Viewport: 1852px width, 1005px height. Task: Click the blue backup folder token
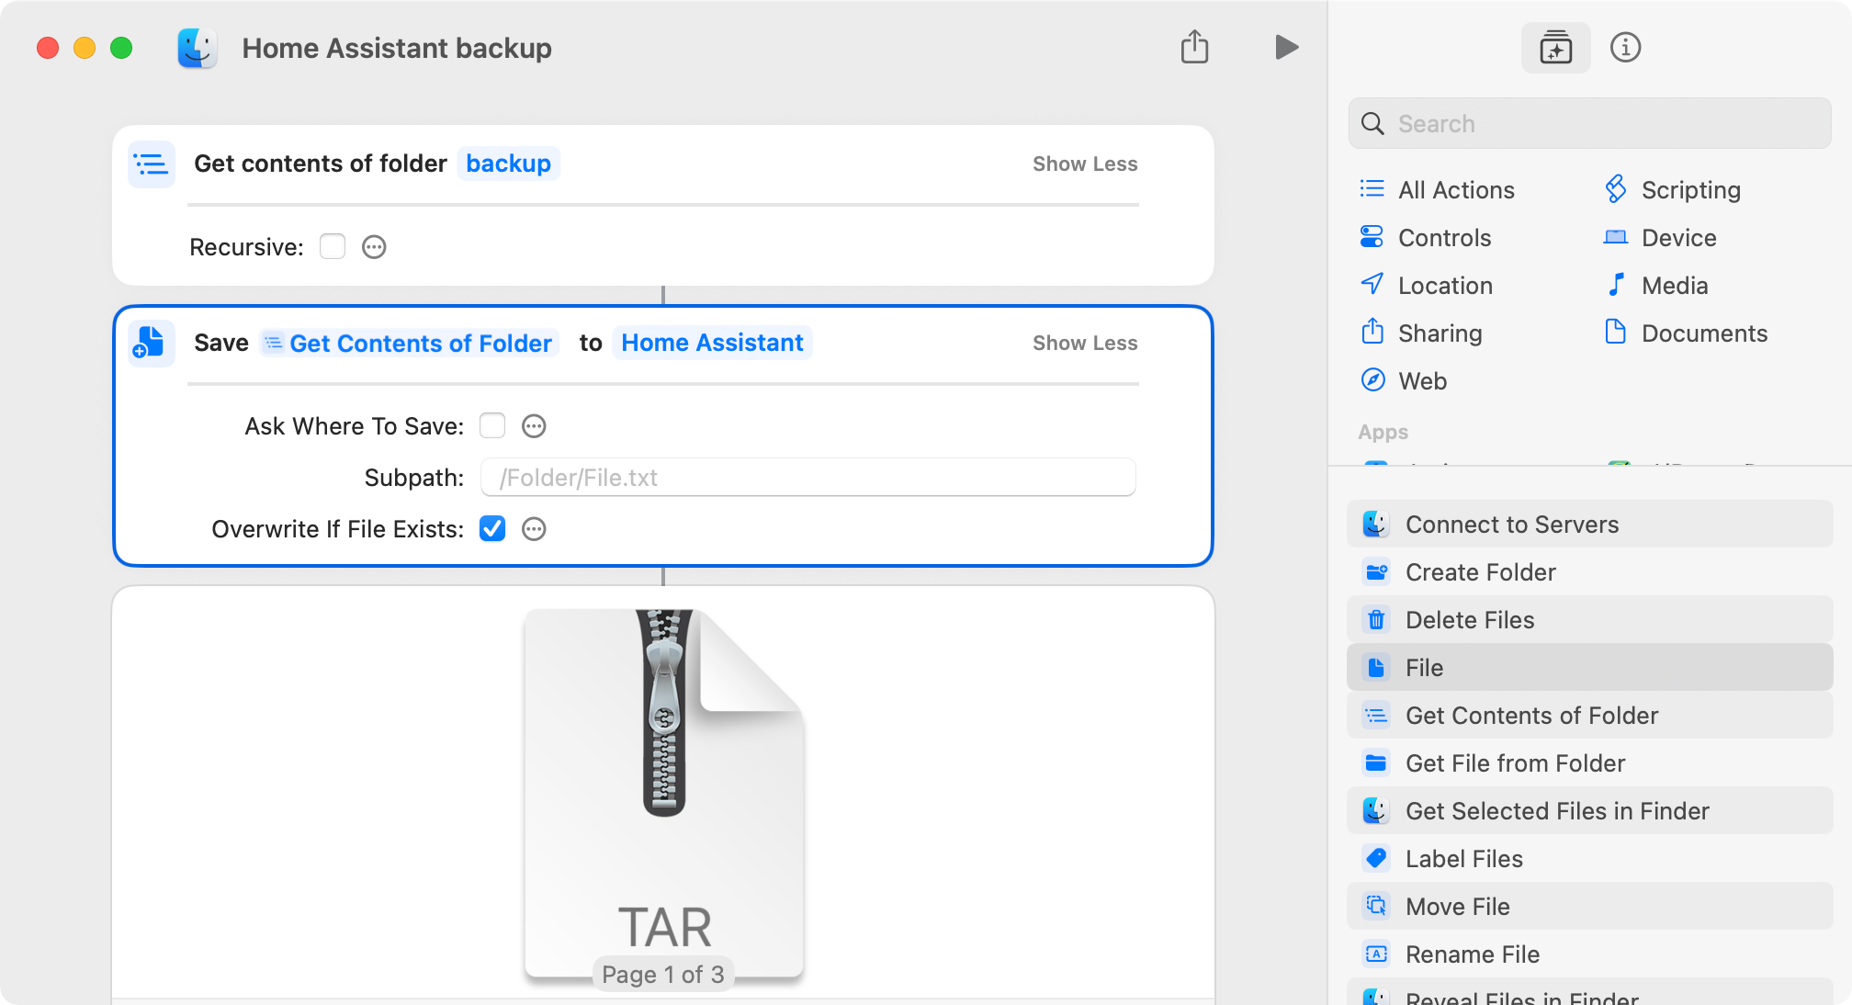tap(508, 164)
